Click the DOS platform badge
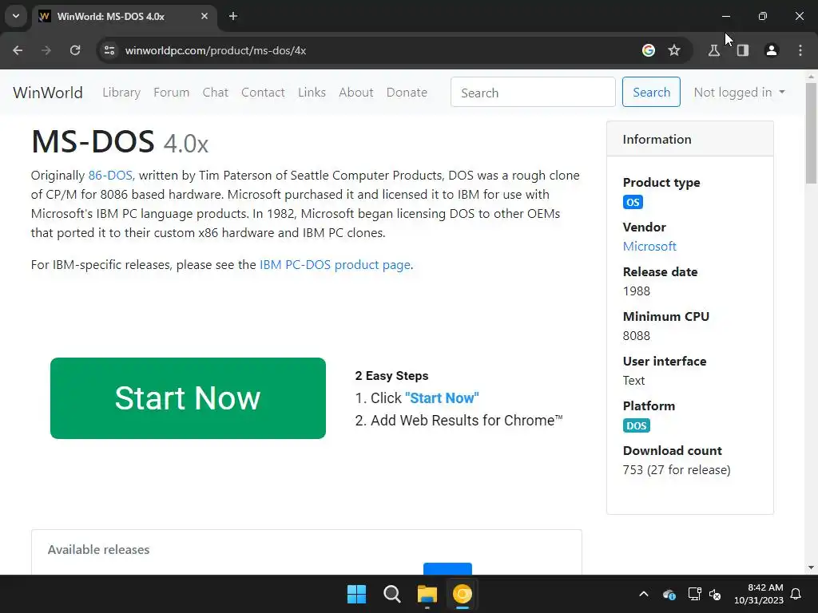The image size is (818, 613). 637,426
